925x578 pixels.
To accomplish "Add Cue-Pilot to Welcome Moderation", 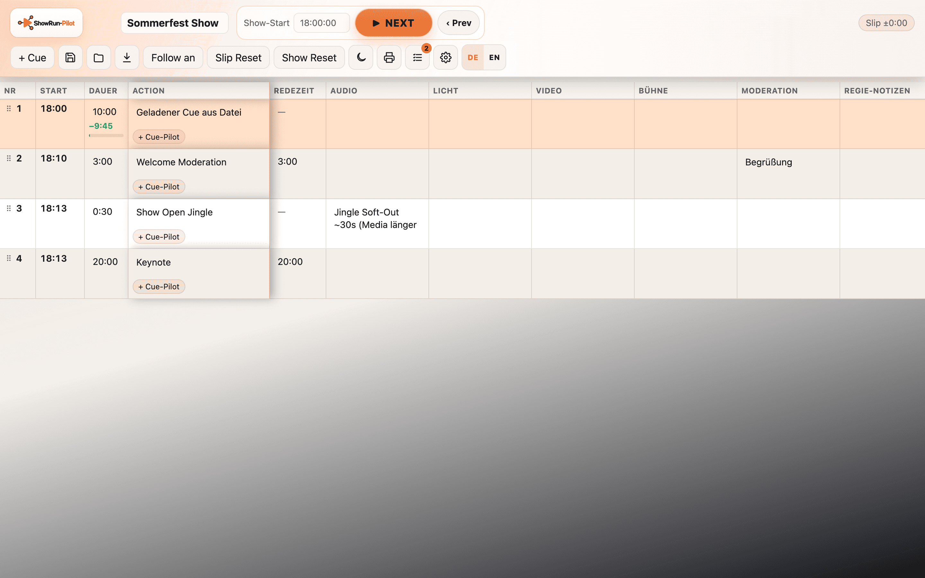I will (159, 187).
